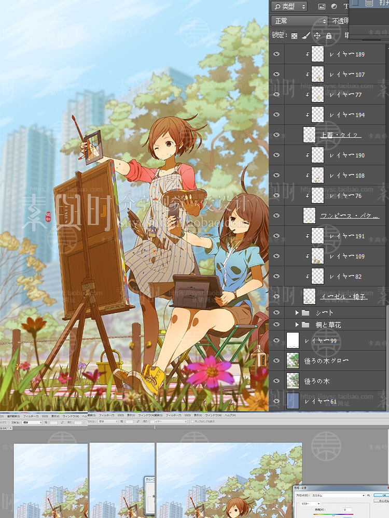Hide the シート group
389x518 pixels.
click(x=276, y=312)
